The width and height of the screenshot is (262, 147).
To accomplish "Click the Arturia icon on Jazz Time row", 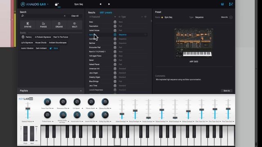I will pyautogui.click(x=115, y=86).
